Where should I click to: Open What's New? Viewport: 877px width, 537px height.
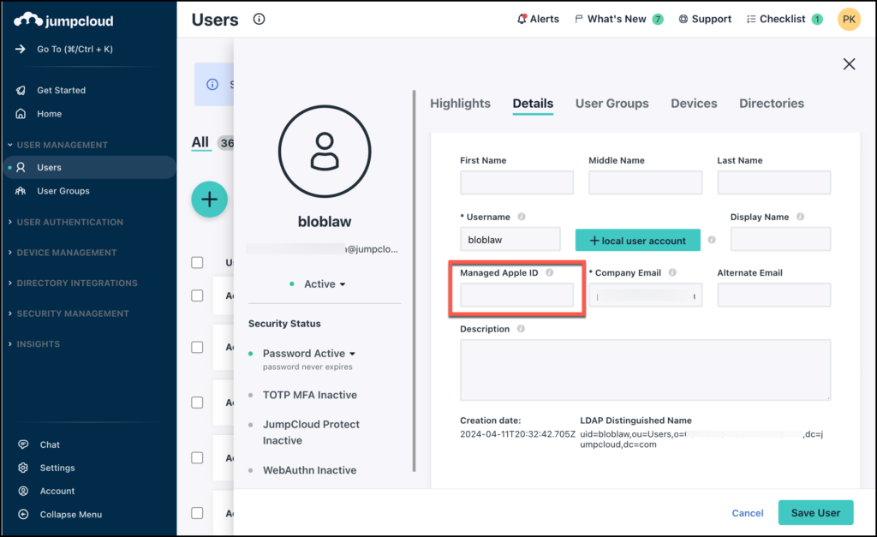(618, 19)
